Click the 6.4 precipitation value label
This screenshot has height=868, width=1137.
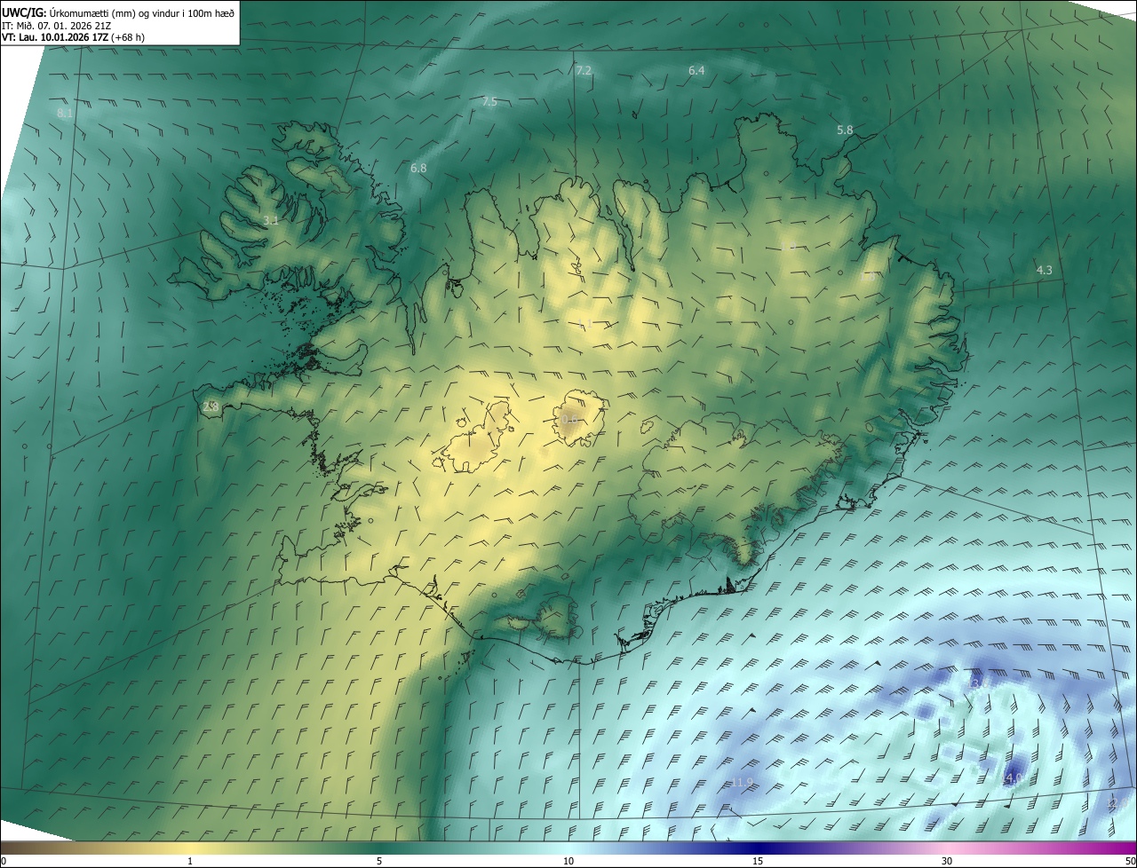[x=696, y=70]
